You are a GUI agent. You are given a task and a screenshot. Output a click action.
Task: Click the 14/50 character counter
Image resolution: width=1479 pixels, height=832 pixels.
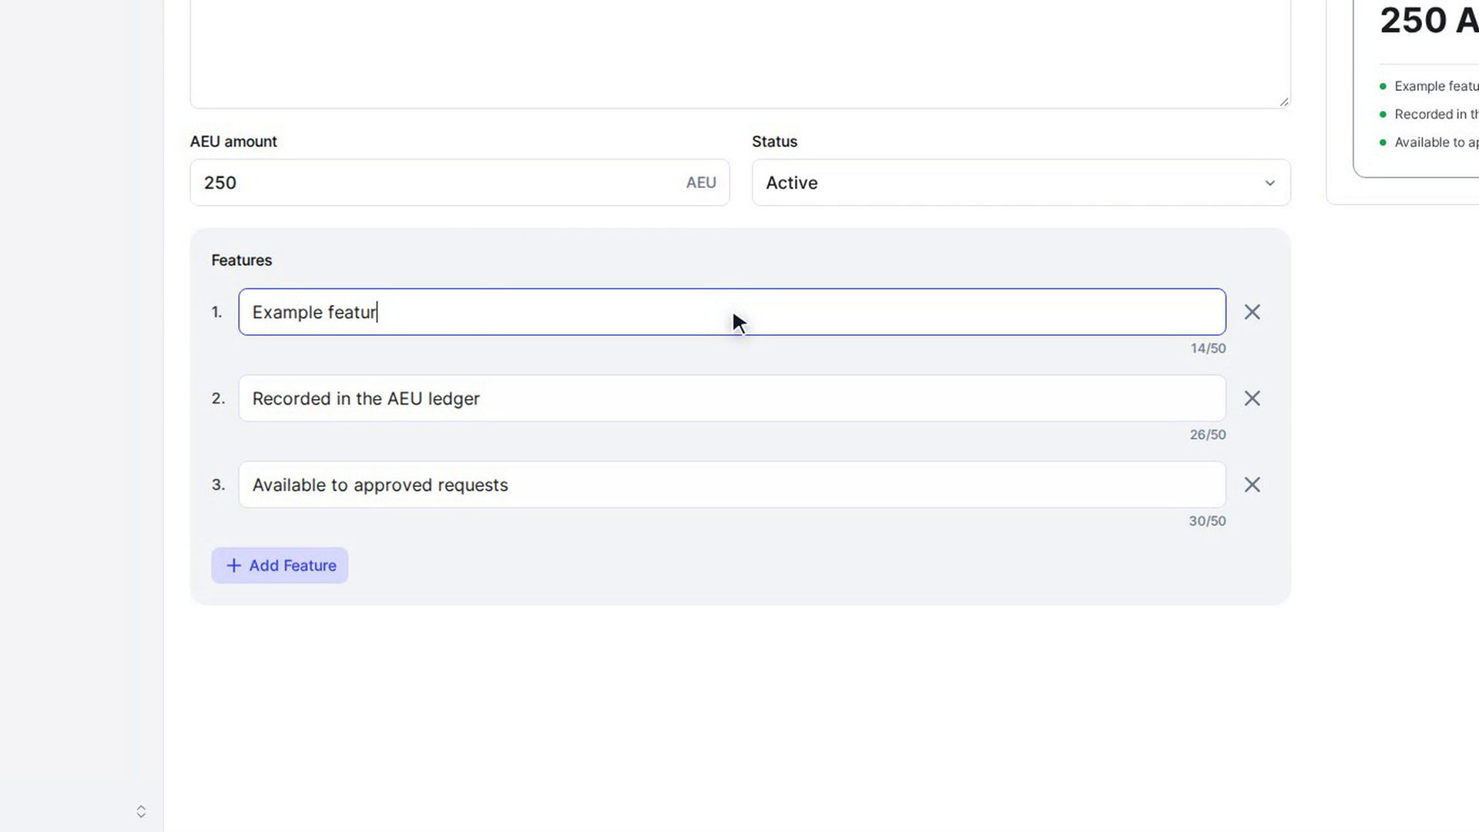coord(1208,348)
